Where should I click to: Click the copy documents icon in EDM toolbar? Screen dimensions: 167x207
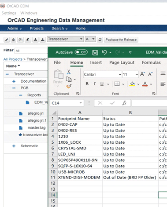[x=21, y=40]
